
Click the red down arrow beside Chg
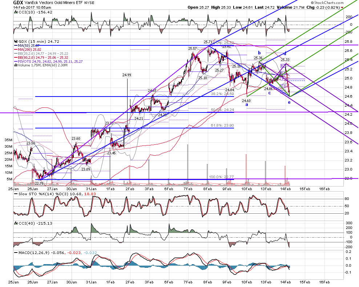342,8
